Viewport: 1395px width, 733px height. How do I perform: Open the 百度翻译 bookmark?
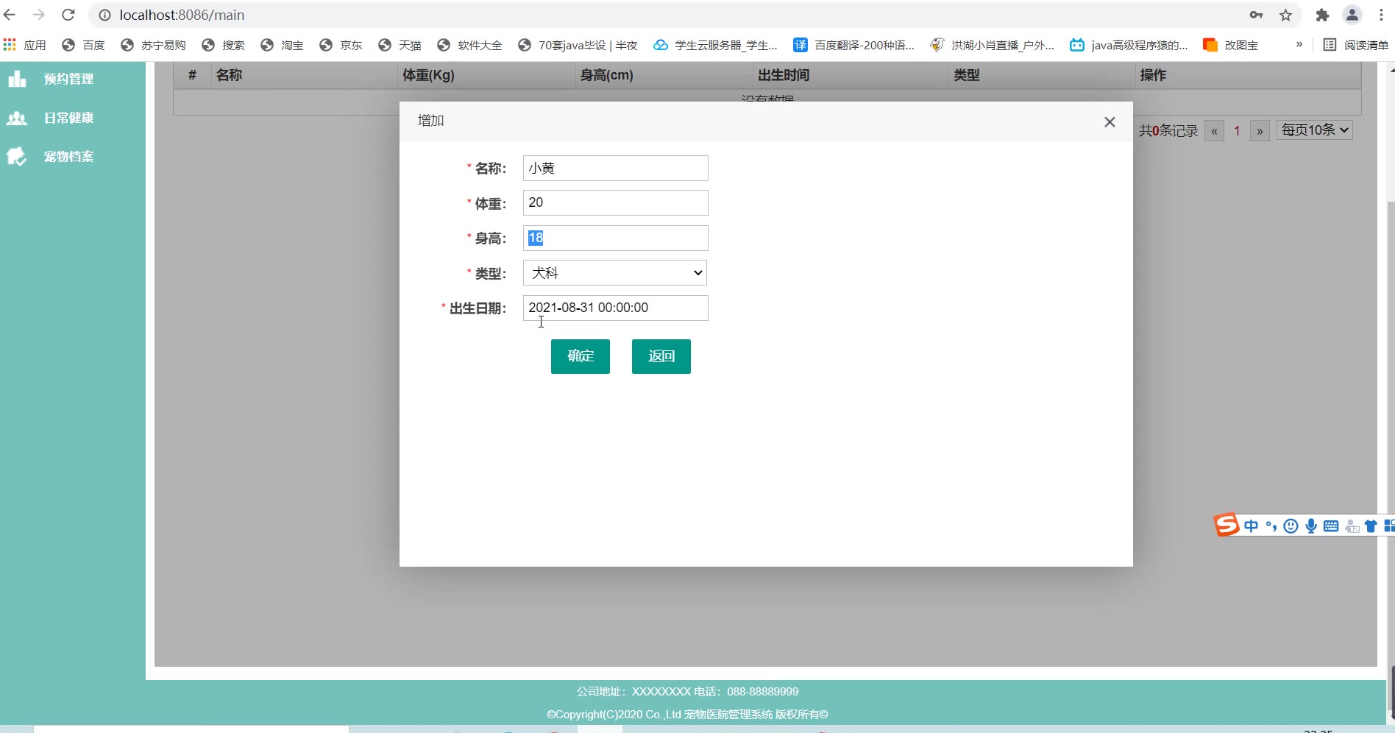click(853, 45)
